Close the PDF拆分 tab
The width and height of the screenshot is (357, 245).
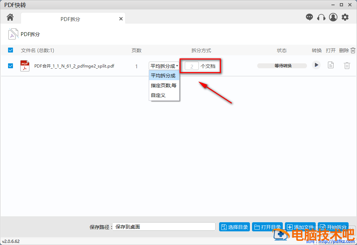(x=121, y=19)
